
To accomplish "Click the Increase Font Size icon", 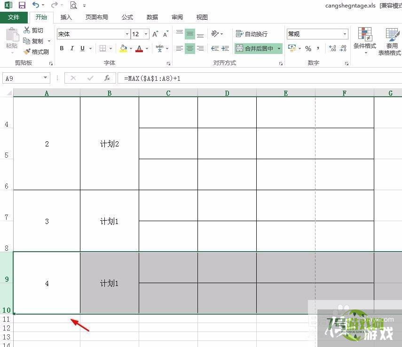I will 155,34.
